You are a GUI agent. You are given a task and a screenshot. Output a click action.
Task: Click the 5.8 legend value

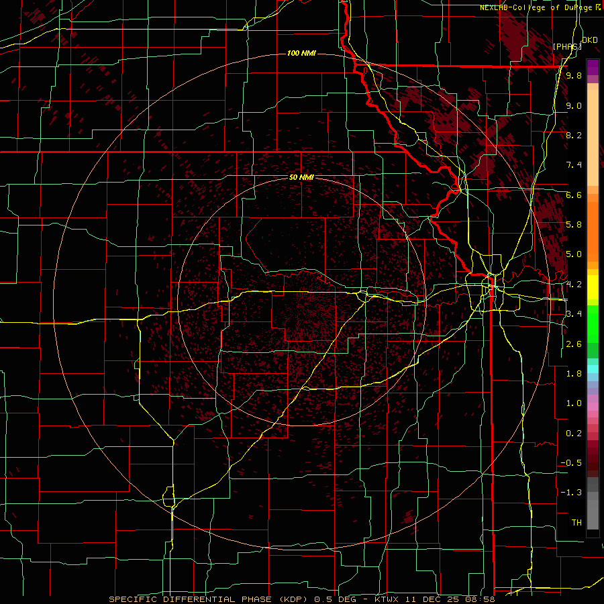[574, 225]
